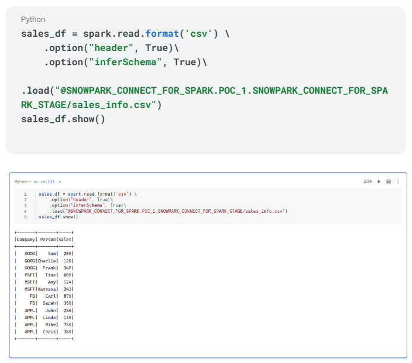Viewport: 412px width, 363px height.
Task: Place cursor on the sales_df.show() line in cell
Action: pyautogui.click(x=58, y=216)
